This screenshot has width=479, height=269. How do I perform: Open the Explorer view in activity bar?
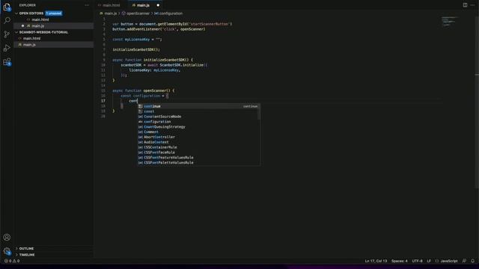click(7, 7)
